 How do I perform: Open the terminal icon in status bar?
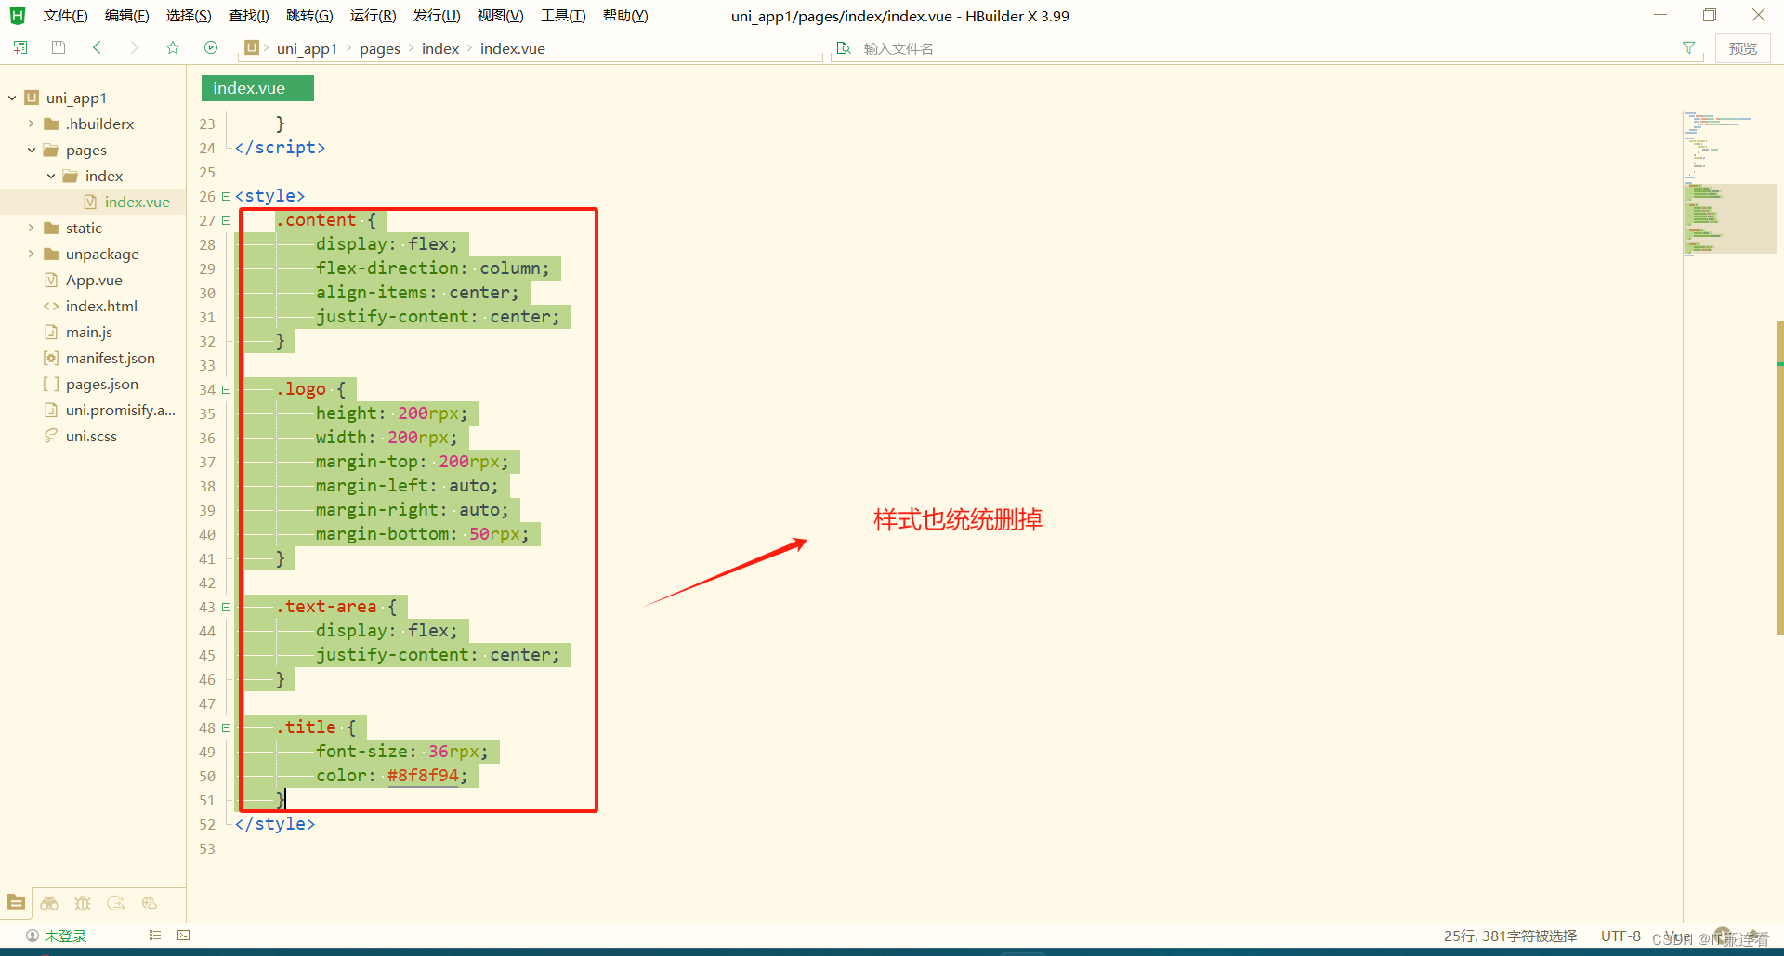click(184, 936)
